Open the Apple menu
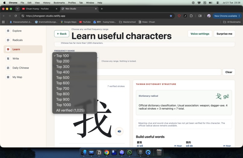 pos(4,3)
